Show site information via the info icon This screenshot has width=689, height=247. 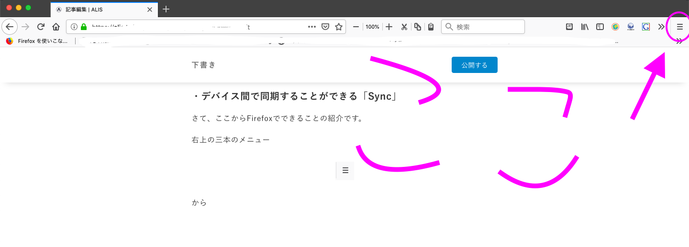[74, 27]
